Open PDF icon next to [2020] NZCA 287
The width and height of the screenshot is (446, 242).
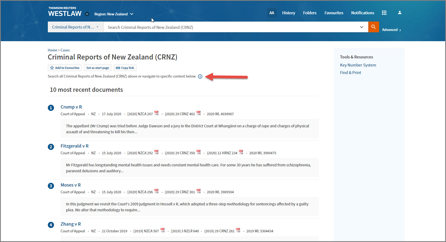click(156, 113)
